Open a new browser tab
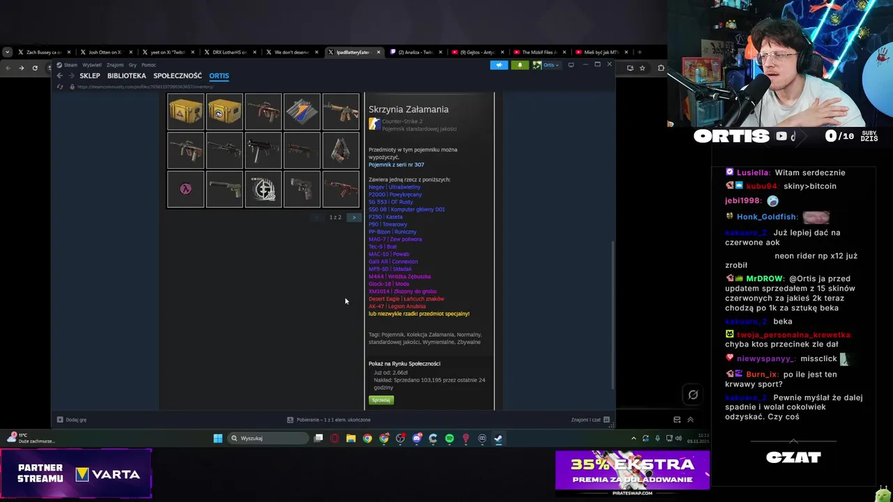This screenshot has height=502, width=893. point(639,52)
